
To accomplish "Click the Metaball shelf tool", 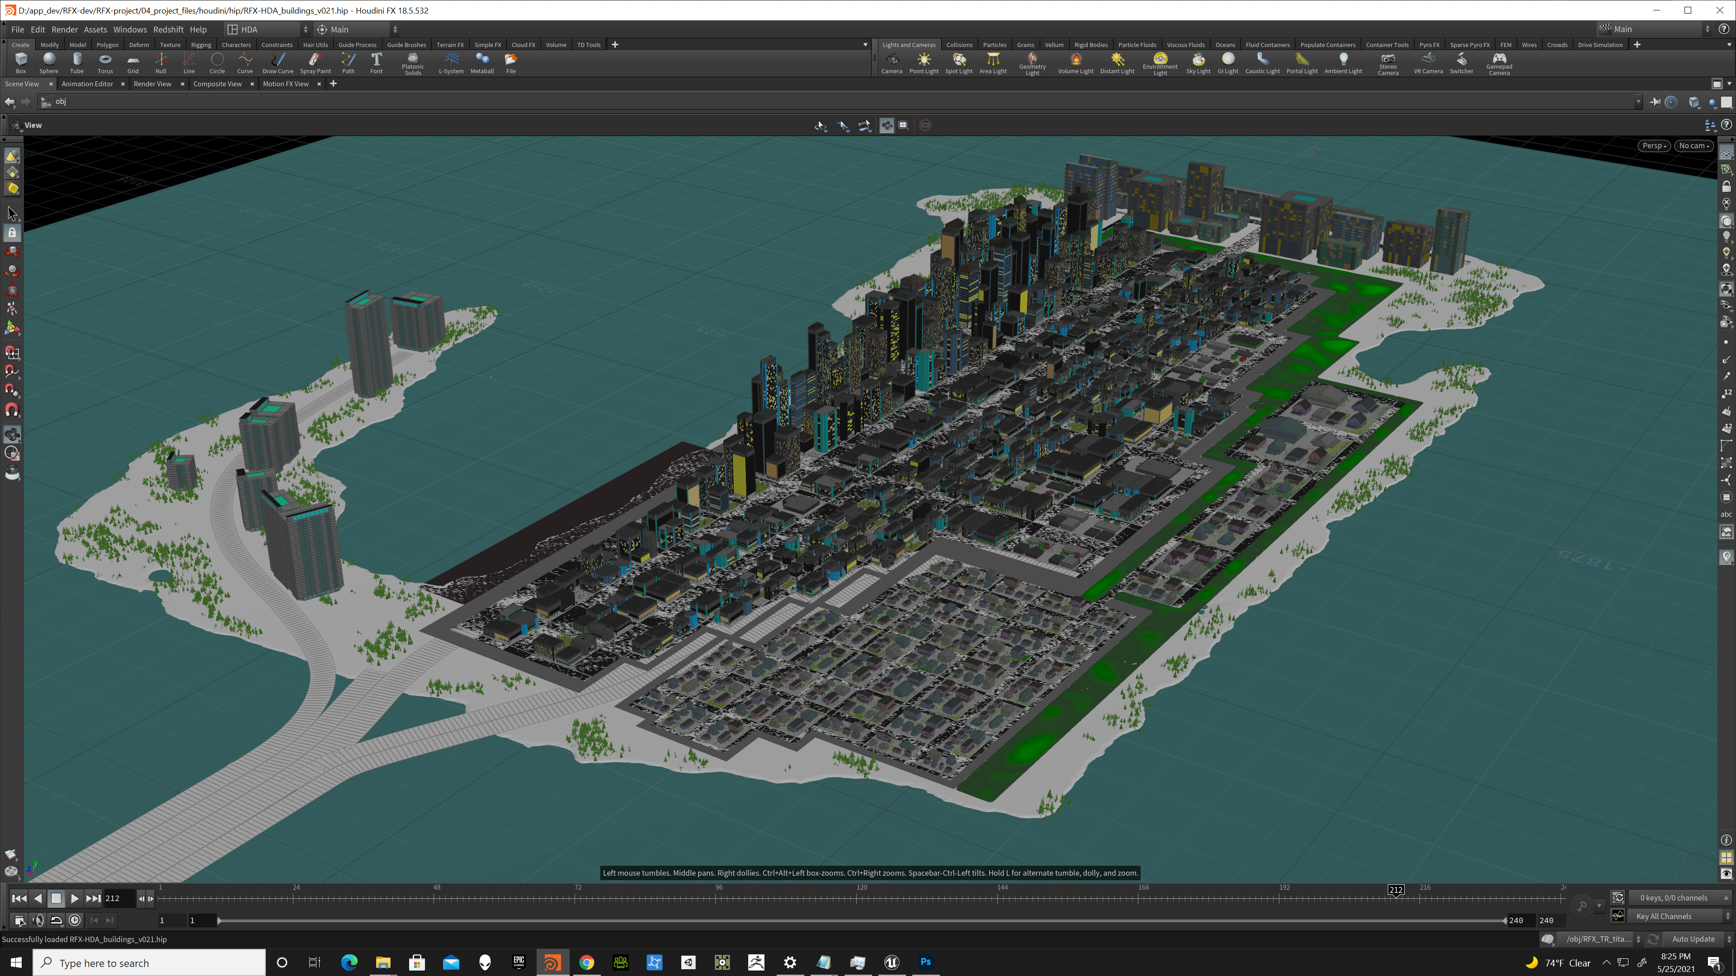I will (x=482, y=63).
